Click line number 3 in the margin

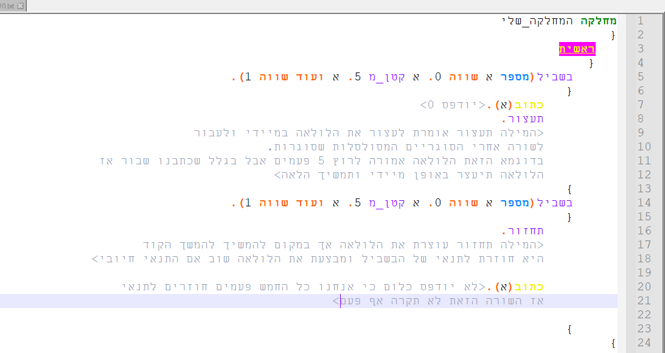coord(641,49)
